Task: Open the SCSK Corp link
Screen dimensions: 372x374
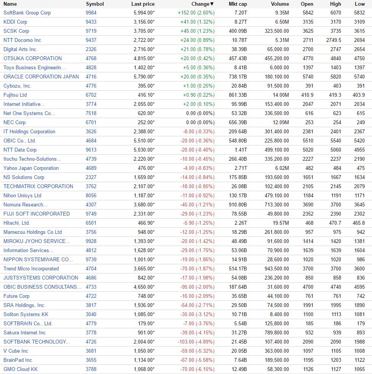Action: [16, 31]
